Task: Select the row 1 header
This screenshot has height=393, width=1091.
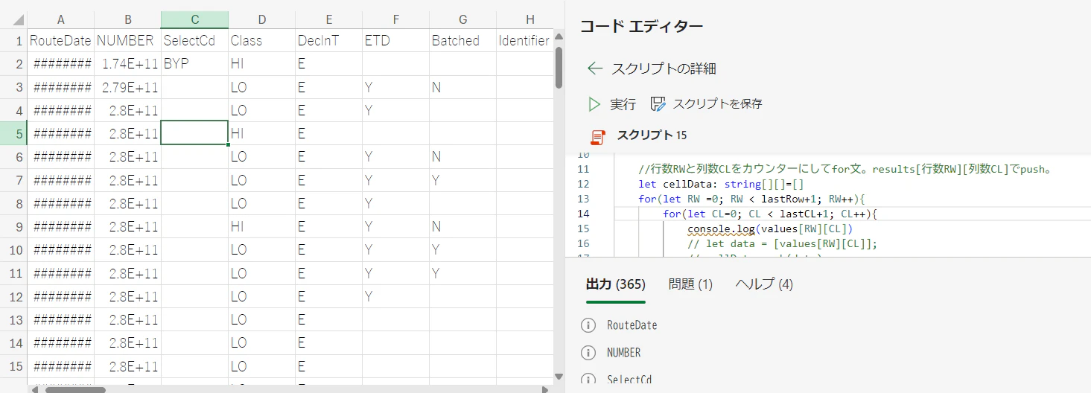Action: [13, 41]
